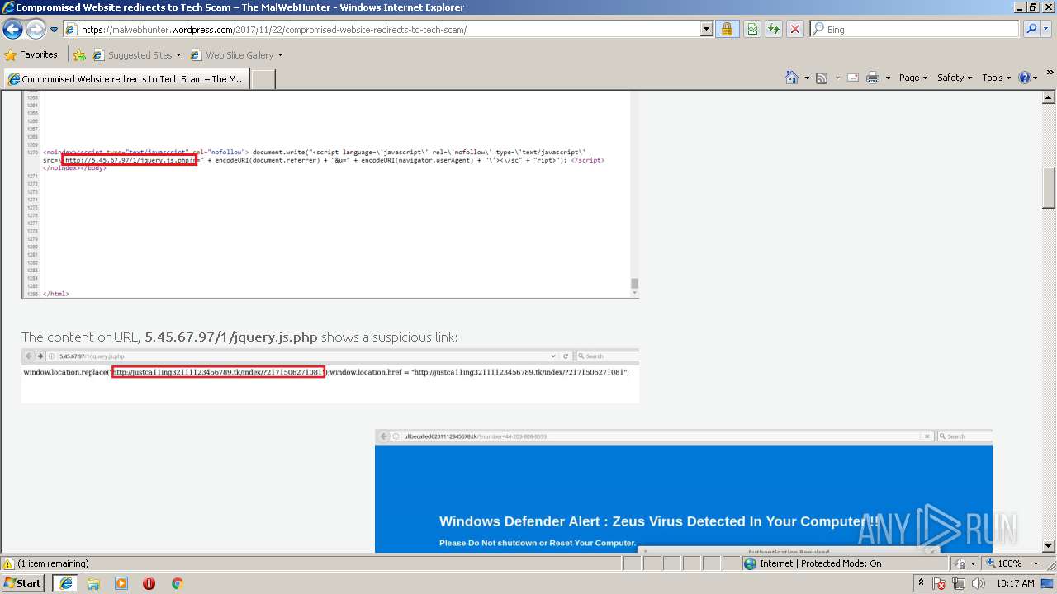The width and height of the screenshot is (1057, 594).
Task: Open the Favorites star button
Action: (31, 54)
